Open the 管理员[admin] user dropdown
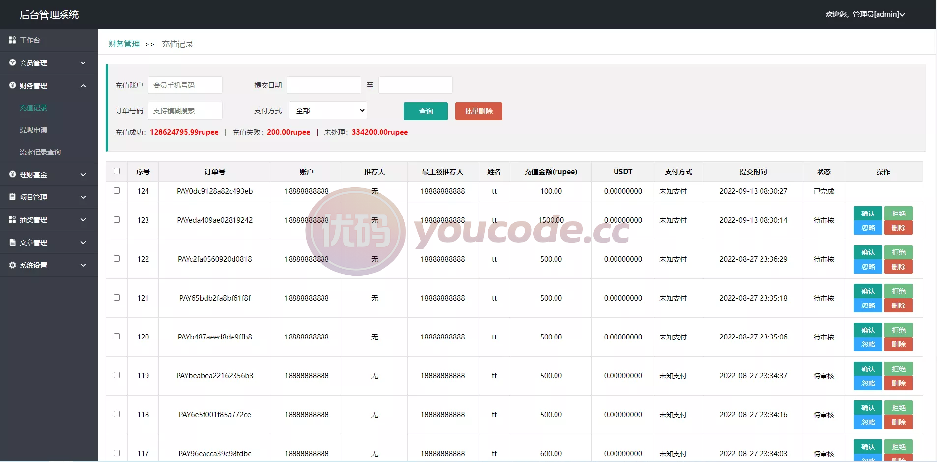937x462 pixels. (865, 14)
